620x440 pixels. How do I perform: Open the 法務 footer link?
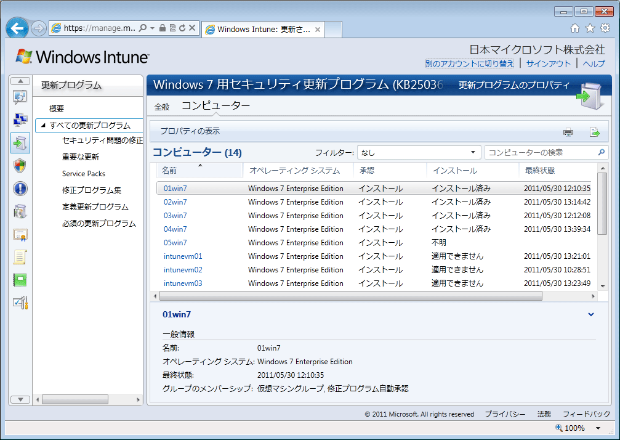click(x=544, y=414)
